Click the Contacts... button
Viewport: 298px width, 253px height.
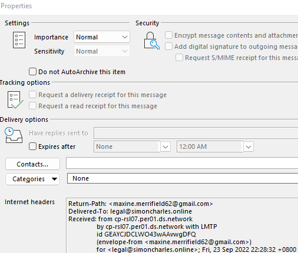tap(32, 164)
